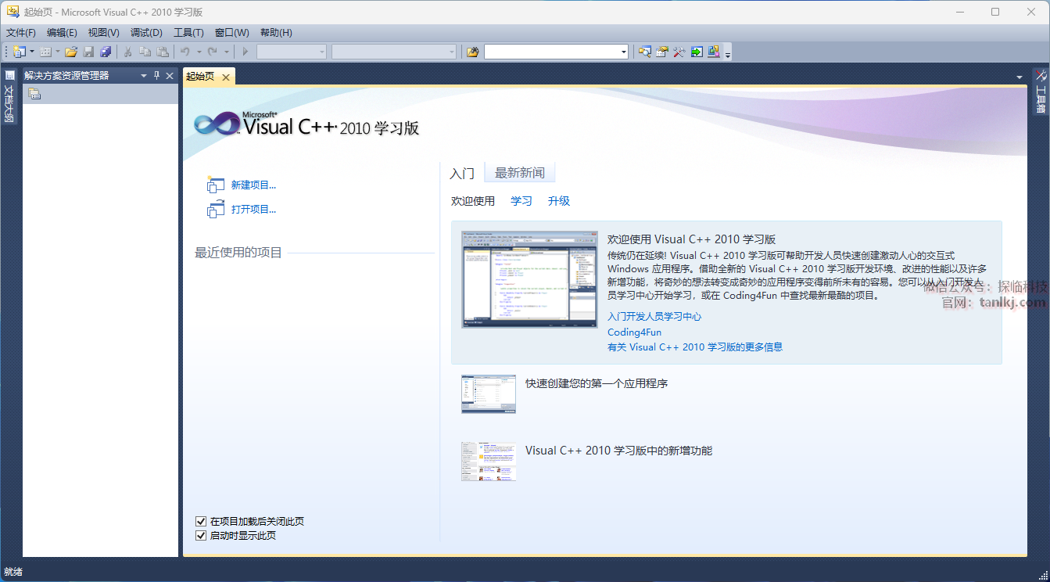Click the Toolbox wrench toolbar icon
Viewport: 1050px width, 582px height.
coord(679,52)
